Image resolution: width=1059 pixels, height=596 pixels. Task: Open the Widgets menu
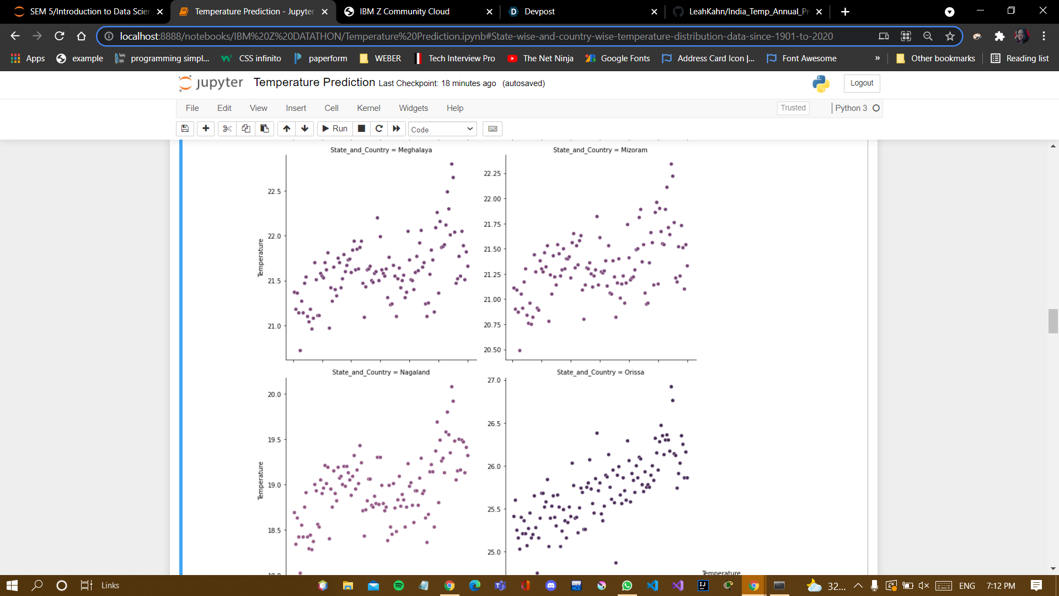(x=413, y=108)
